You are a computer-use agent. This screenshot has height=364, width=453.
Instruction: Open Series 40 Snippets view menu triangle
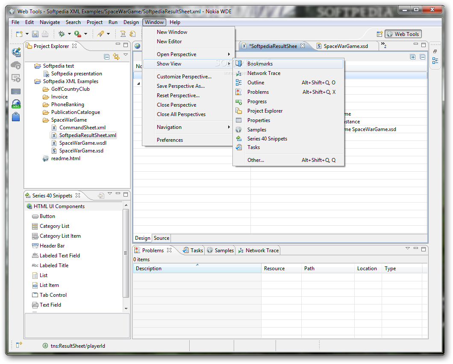pyautogui.click(x=110, y=193)
